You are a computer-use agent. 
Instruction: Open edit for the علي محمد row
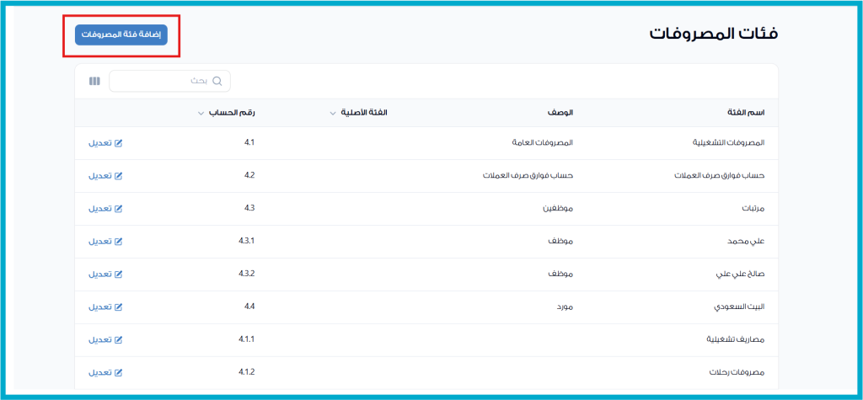point(105,242)
